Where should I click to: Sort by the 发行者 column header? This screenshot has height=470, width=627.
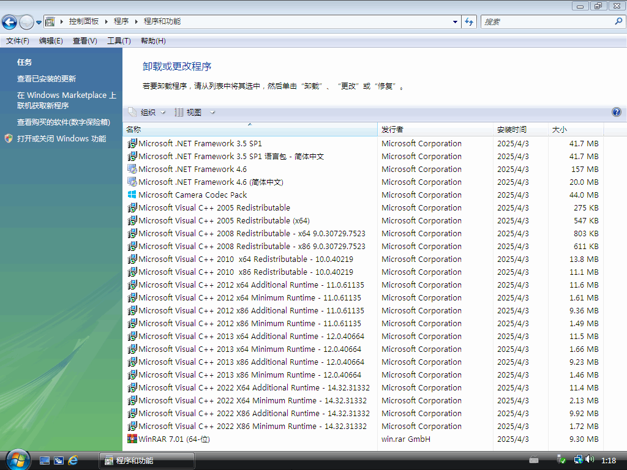click(435, 130)
